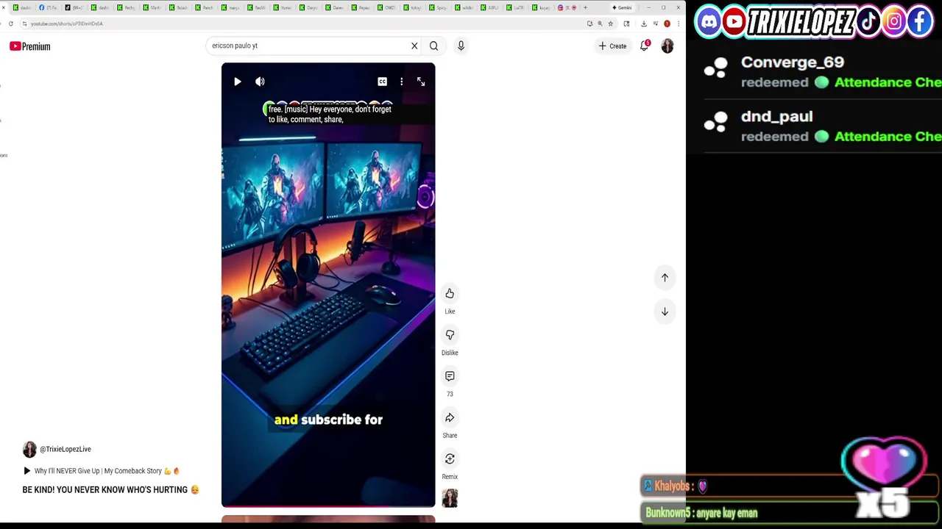Click the pink heart x5 combo overlay
Viewport: 942px width, 529px height.
coord(885,476)
